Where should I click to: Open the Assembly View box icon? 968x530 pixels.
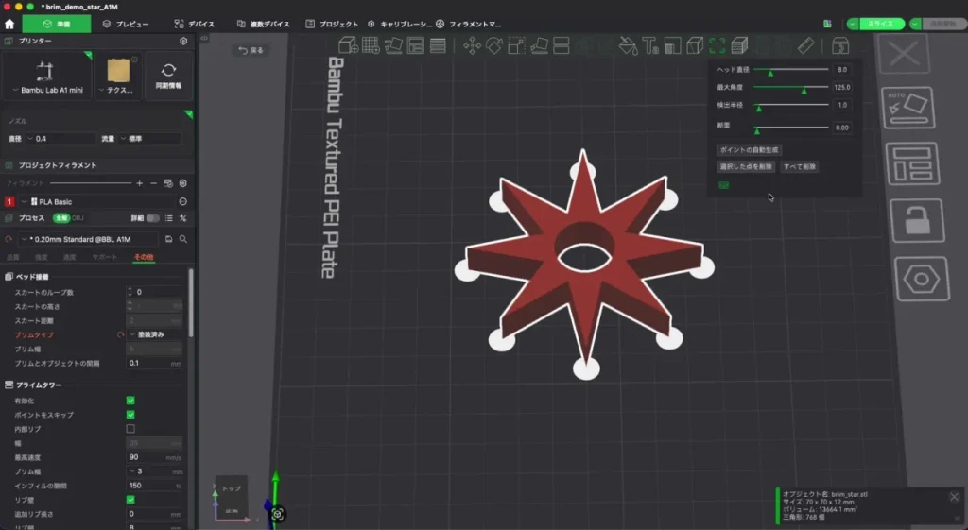(840, 45)
